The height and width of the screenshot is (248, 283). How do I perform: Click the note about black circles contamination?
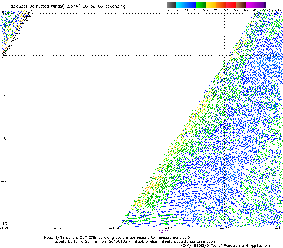click(x=172, y=242)
